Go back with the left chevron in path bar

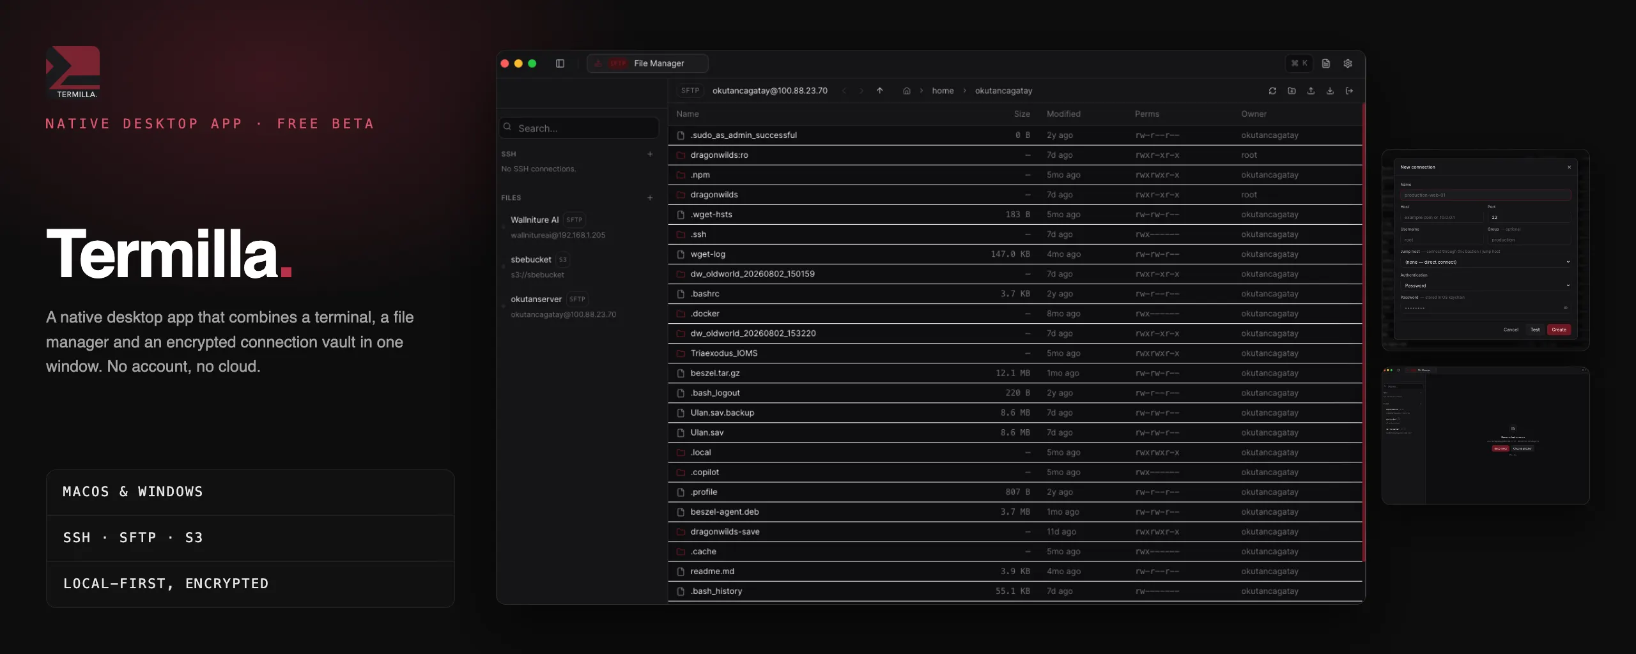844,91
